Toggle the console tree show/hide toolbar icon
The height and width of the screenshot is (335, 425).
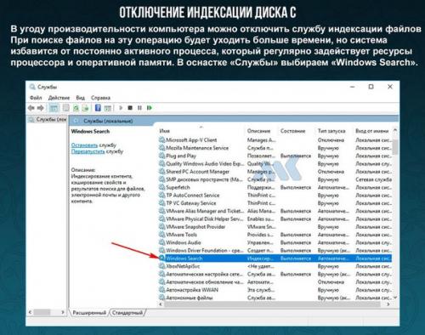pyautogui.click(x=54, y=108)
